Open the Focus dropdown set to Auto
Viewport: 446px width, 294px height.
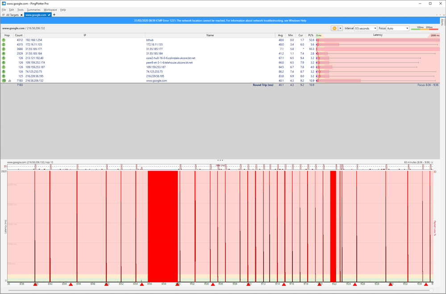pos(398,28)
